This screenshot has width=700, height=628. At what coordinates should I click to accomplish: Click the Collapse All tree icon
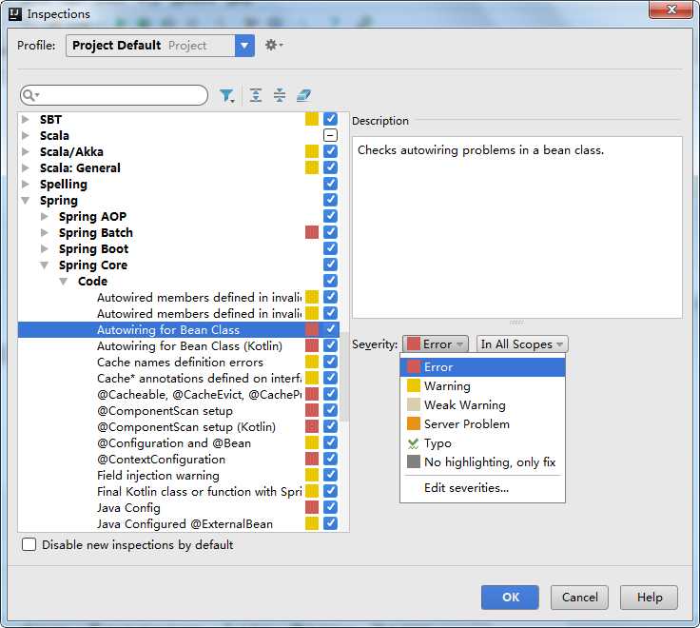tap(280, 95)
